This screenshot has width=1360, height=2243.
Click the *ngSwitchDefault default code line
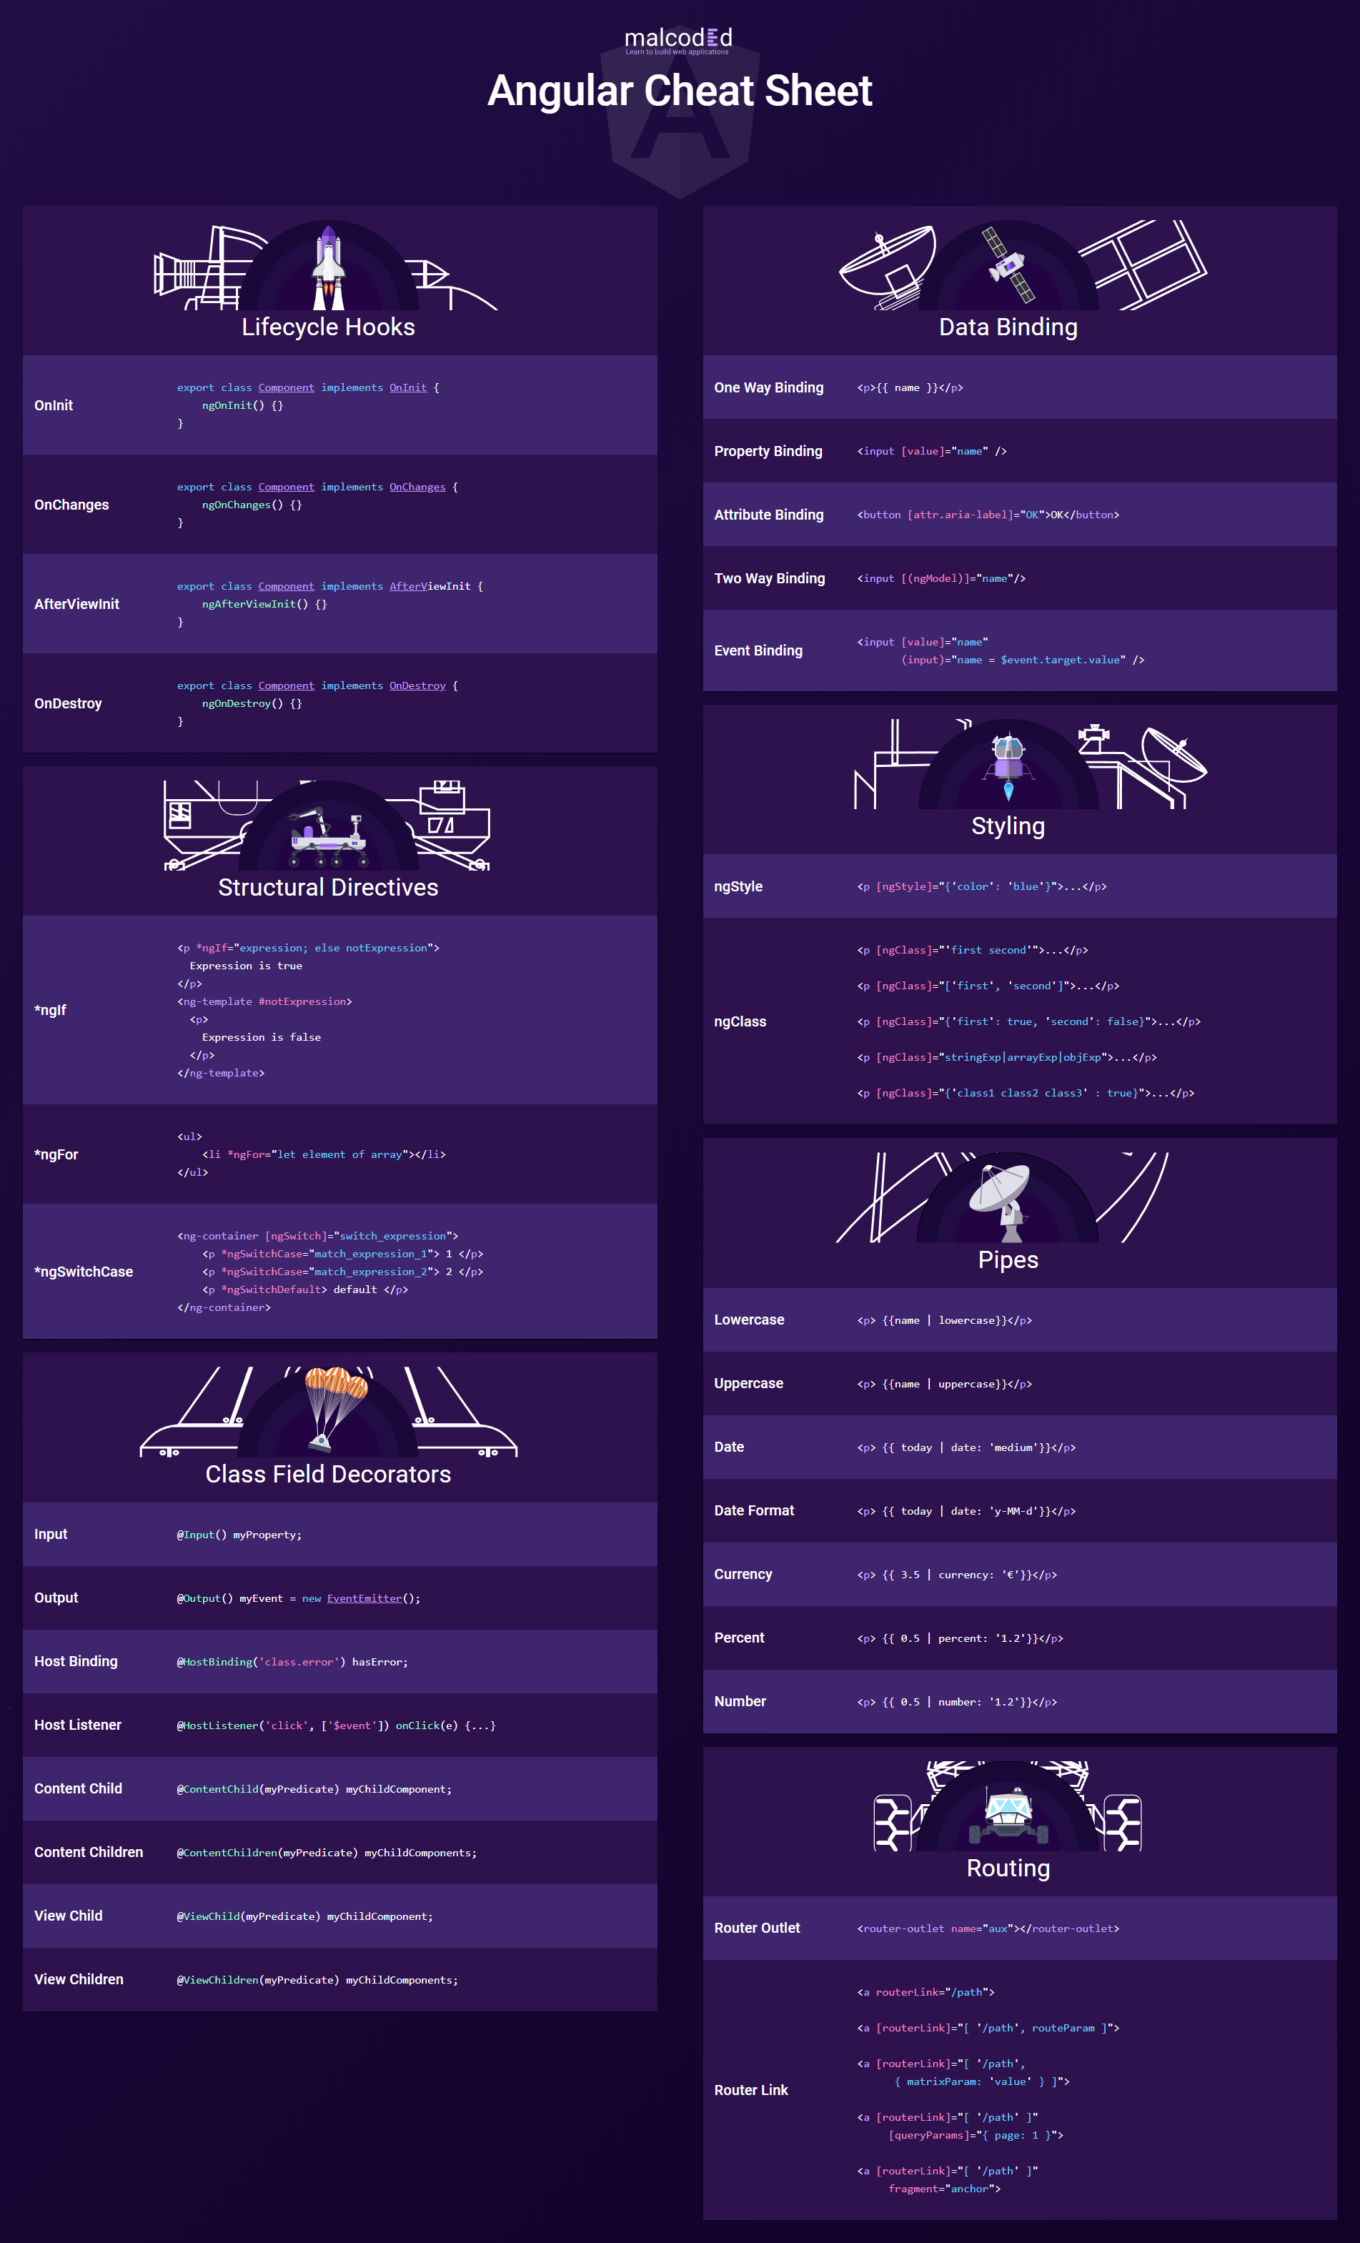point(305,1290)
